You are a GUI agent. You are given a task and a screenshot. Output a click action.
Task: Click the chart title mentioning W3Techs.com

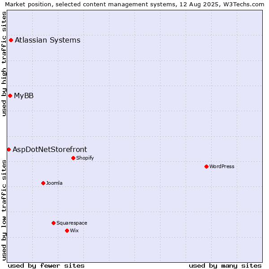click(x=134, y=4)
